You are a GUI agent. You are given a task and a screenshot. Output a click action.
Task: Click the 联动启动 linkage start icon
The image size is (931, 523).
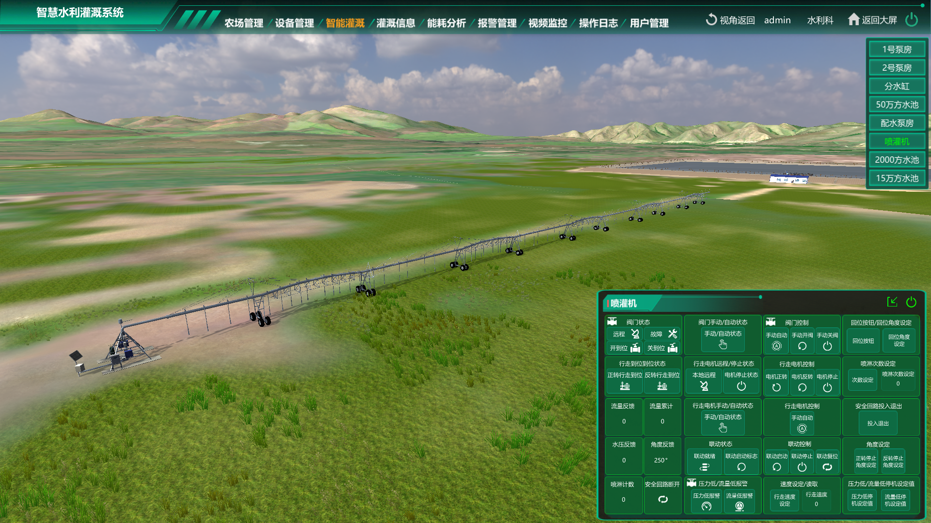pyautogui.click(x=776, y=467)
